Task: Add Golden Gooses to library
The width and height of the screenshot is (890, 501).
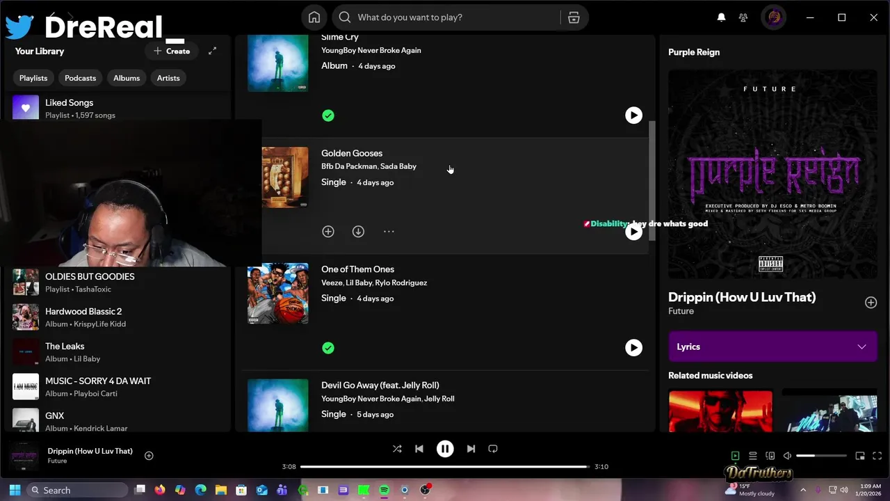Action: [328, 232]
